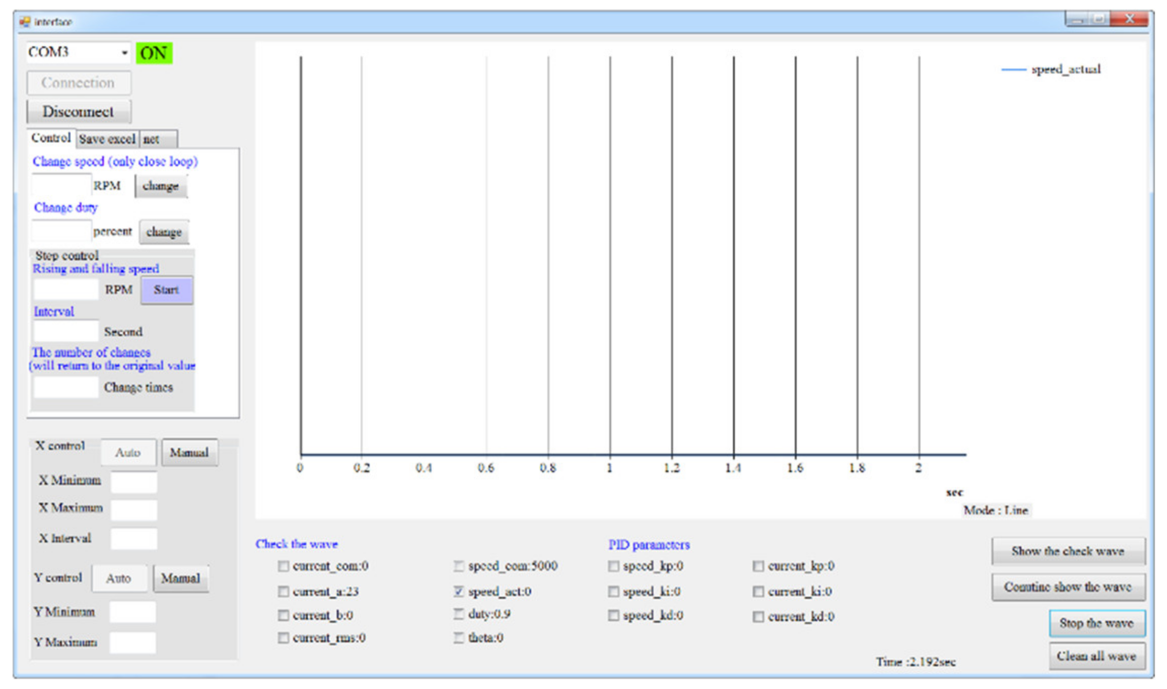
Task: Click the interface app icon in title bar
Action: pyautogui.click(x=24, y=22)
